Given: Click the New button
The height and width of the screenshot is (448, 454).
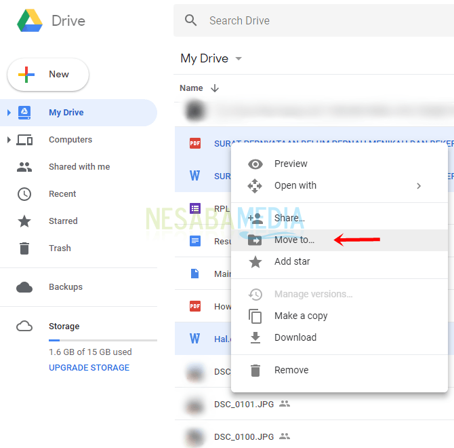Looking at the screenshot, I should (48, 75).
